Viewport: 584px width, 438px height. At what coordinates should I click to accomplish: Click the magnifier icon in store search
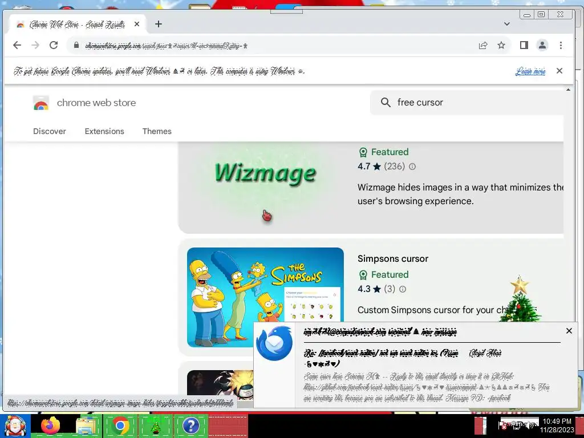point(386,103)
